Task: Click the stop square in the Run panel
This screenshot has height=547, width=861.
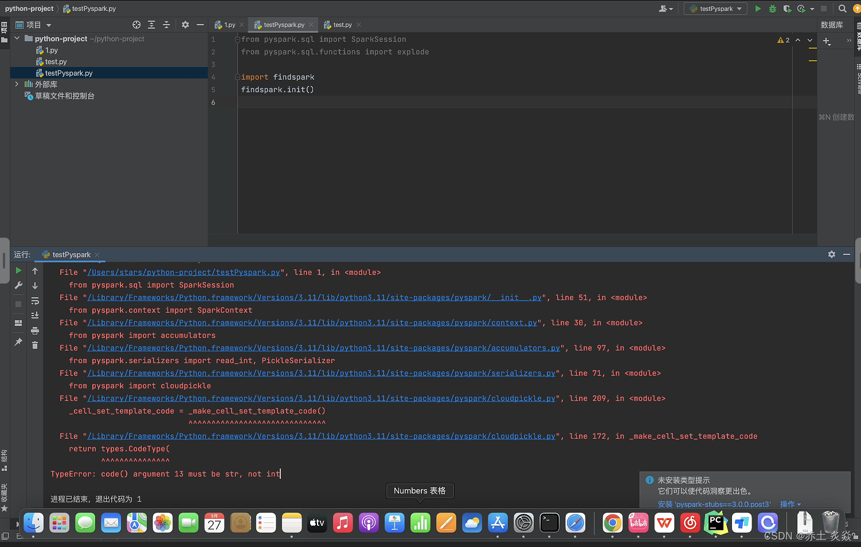Action: click(x=18, y=304)
